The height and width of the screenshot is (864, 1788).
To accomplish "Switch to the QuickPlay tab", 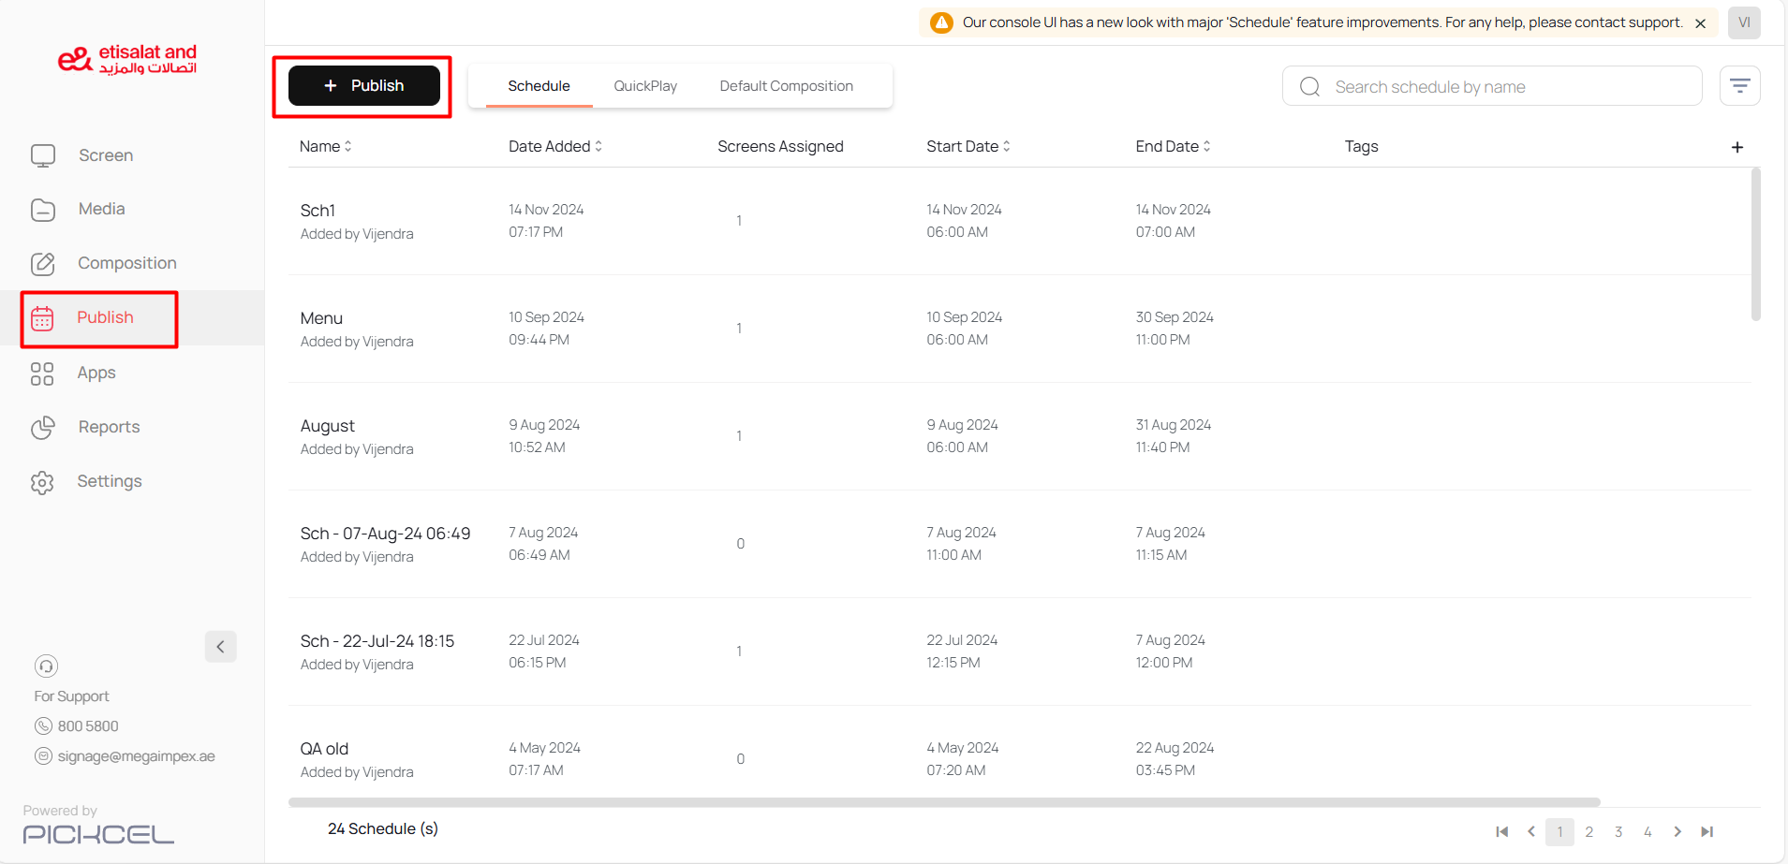I will (644, 86).
